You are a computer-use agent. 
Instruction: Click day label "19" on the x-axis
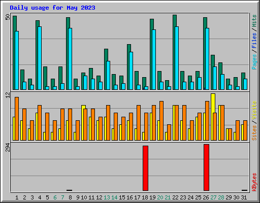152,197
